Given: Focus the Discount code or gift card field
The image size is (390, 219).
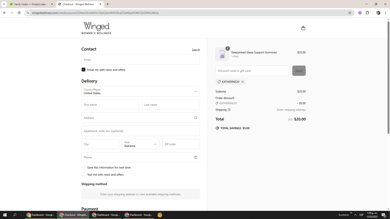Looking at the screenshot, I should (x=252, y=71).
